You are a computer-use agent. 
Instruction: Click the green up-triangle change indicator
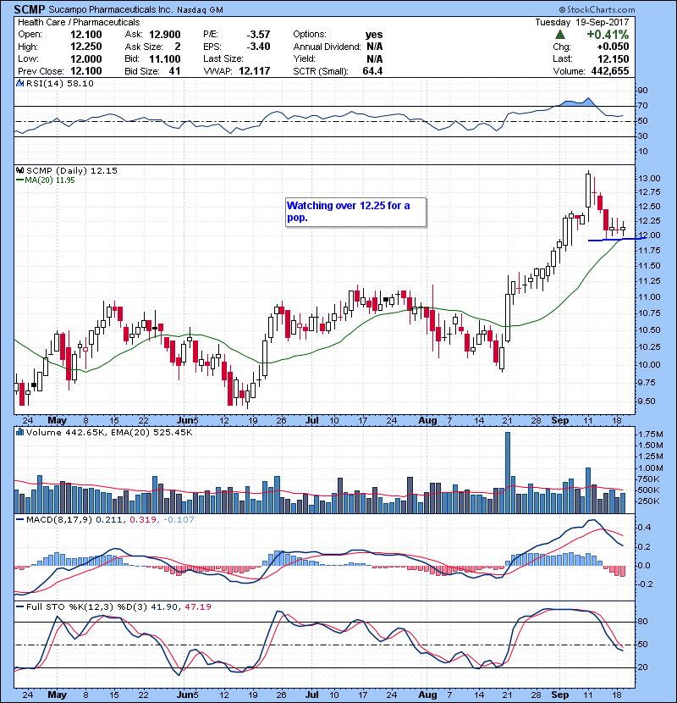tap(559, 35)
